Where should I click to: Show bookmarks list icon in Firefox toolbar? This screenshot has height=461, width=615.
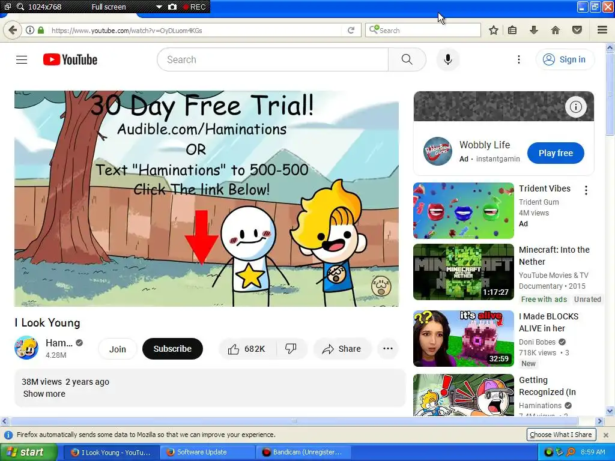(512, 30)
